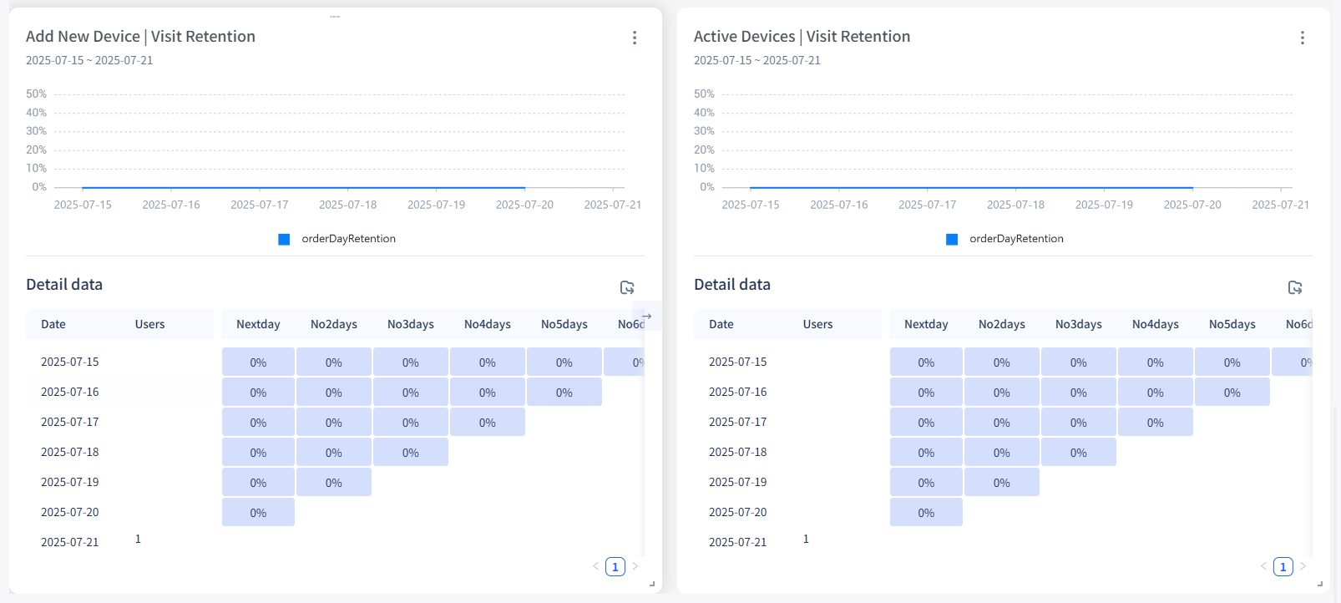Click the next page arrow in Add New Device table
1341x603 pixels.
pyautogui.click(x=635, y=566)
